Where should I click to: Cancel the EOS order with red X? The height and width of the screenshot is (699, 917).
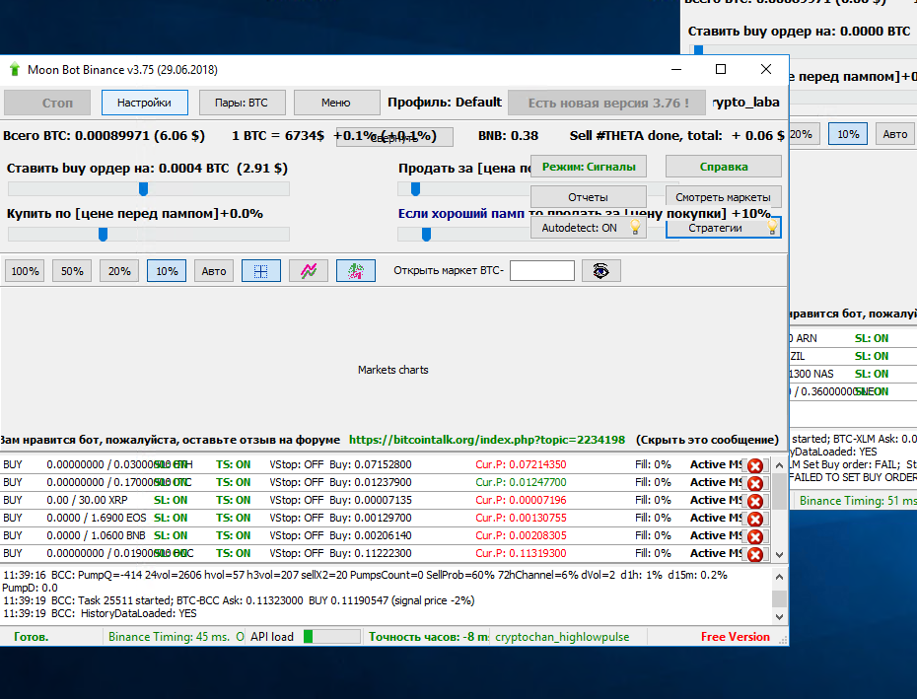(x=755, y=519)
